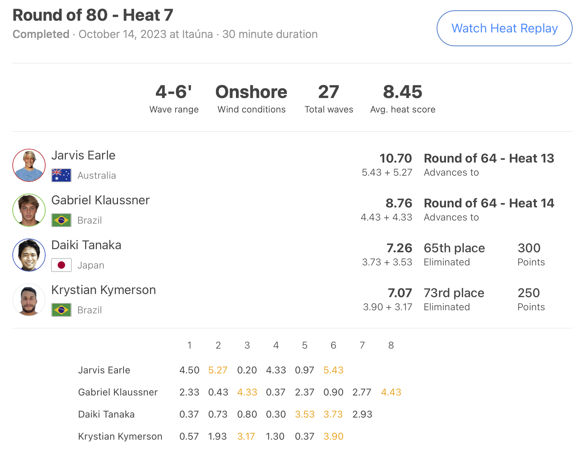Open Jarvis Earle's profile photo
Image resolution: width=585 pixels, height=450 pixels.
29,165
